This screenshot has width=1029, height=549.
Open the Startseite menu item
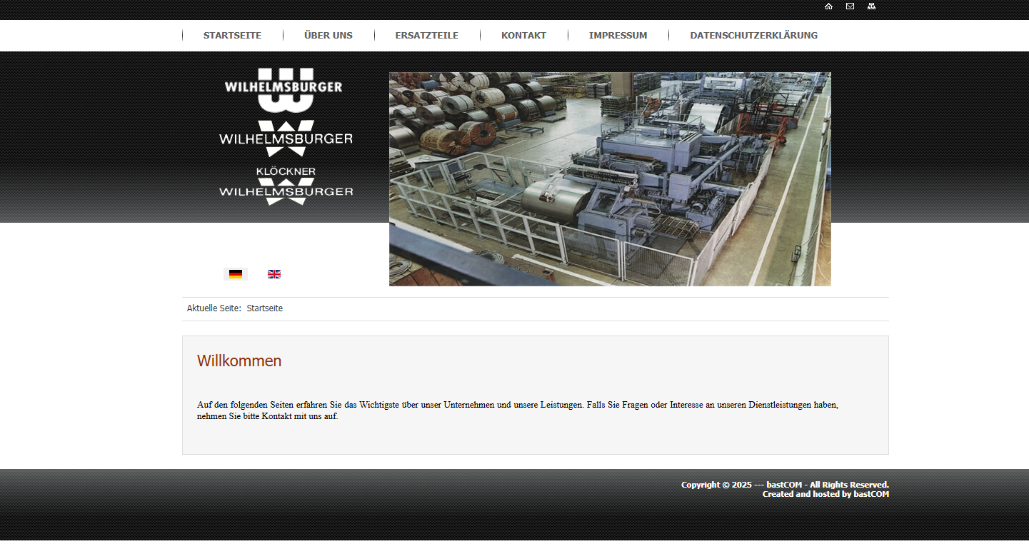(x=232, y=36)
